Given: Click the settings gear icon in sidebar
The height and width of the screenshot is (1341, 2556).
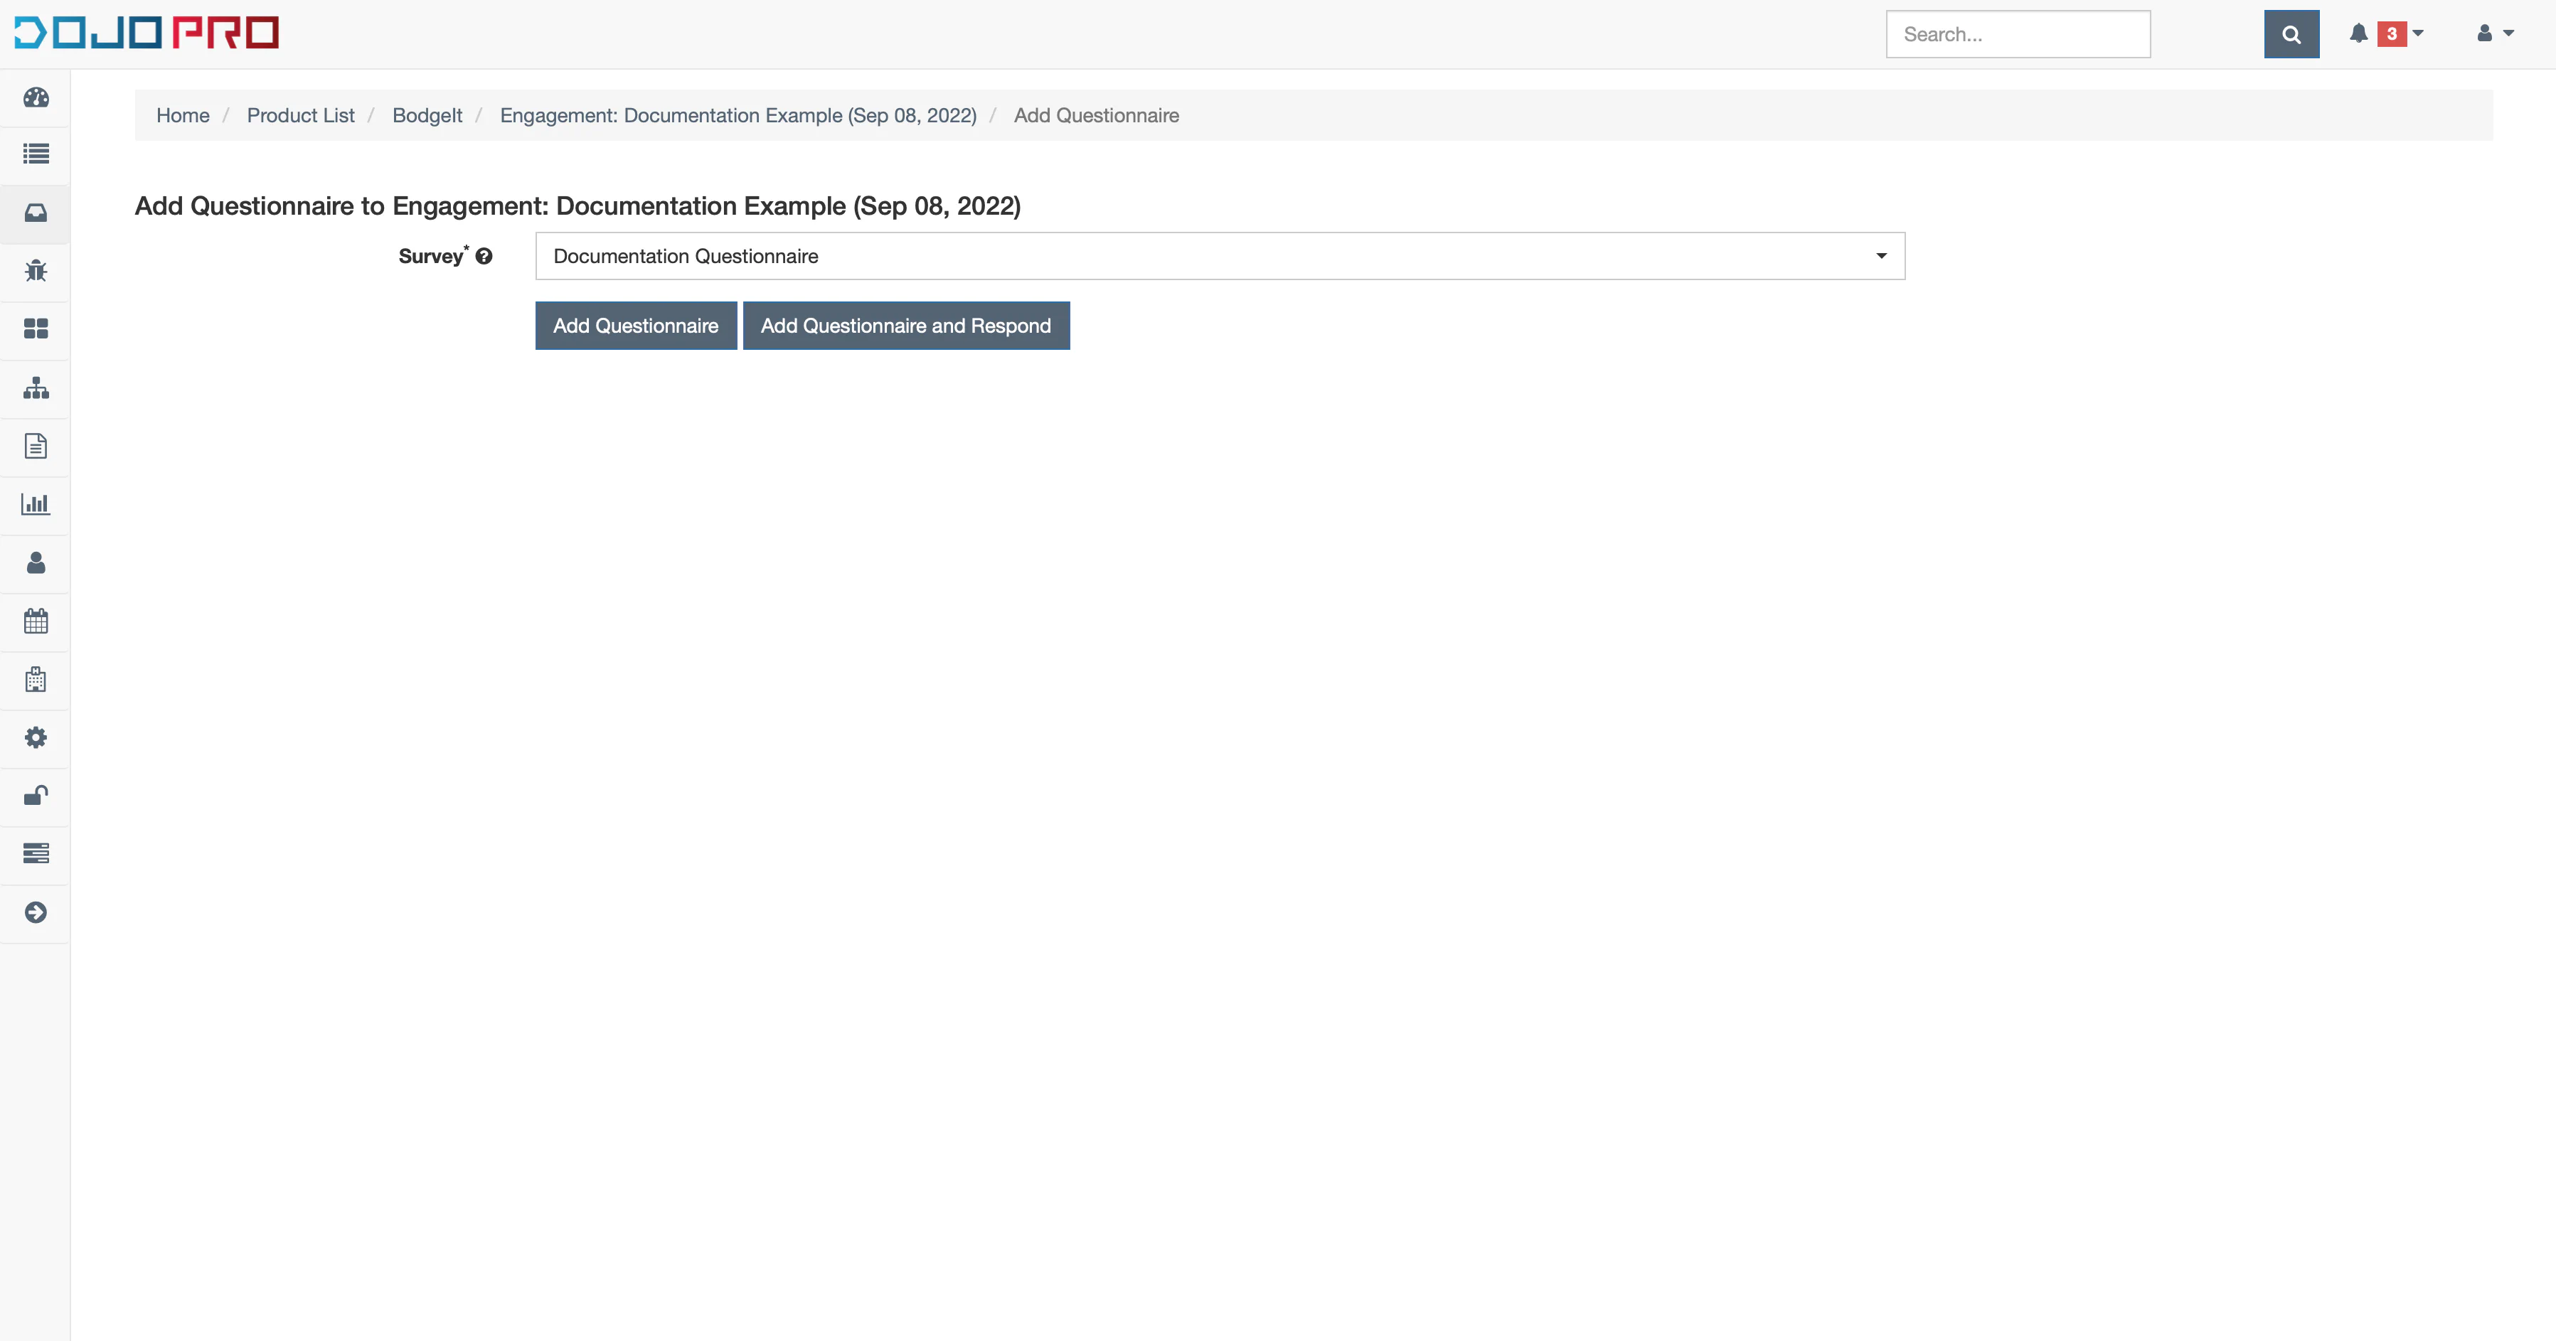Looking at the screenshot, I should point(36,737).
